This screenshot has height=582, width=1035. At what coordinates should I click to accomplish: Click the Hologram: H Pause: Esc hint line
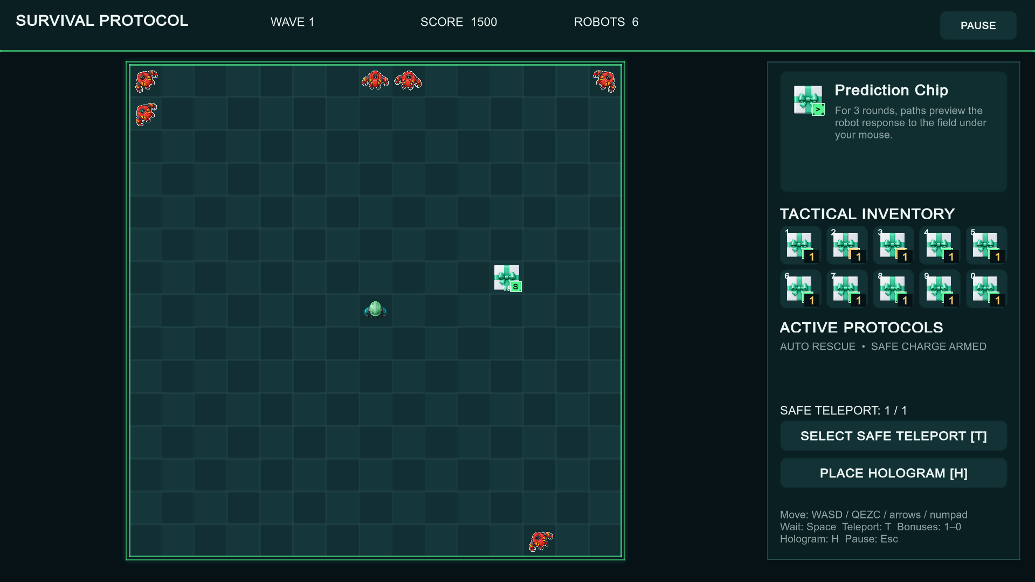coord(839,539)
